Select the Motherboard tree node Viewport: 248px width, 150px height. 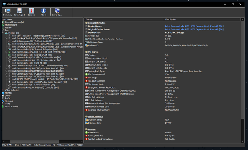click(x=11, y=25)
